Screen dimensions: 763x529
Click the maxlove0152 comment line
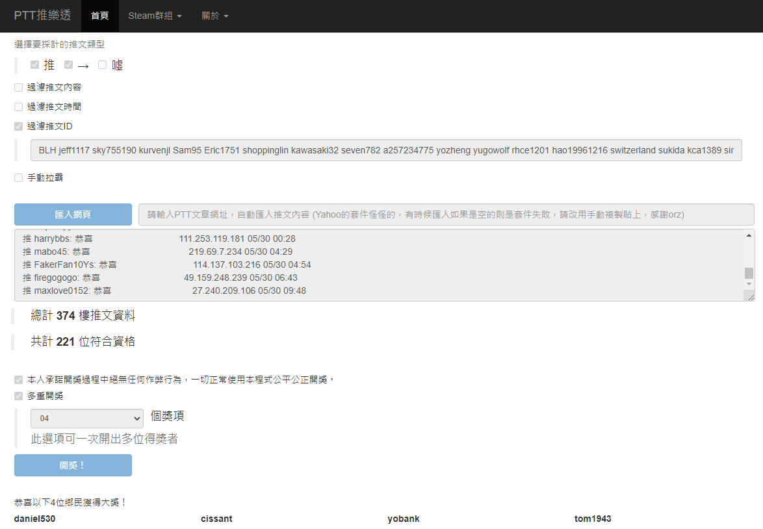click(x=164, y=290)
